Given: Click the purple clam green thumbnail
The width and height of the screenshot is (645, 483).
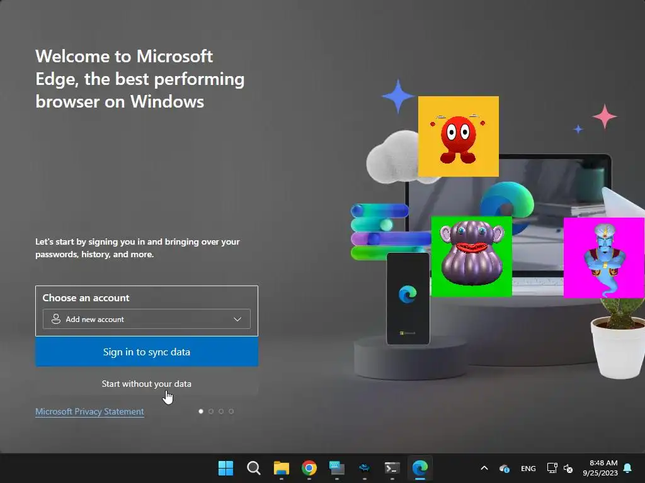Looking at the screenshot, I should (x=471, y=257).
